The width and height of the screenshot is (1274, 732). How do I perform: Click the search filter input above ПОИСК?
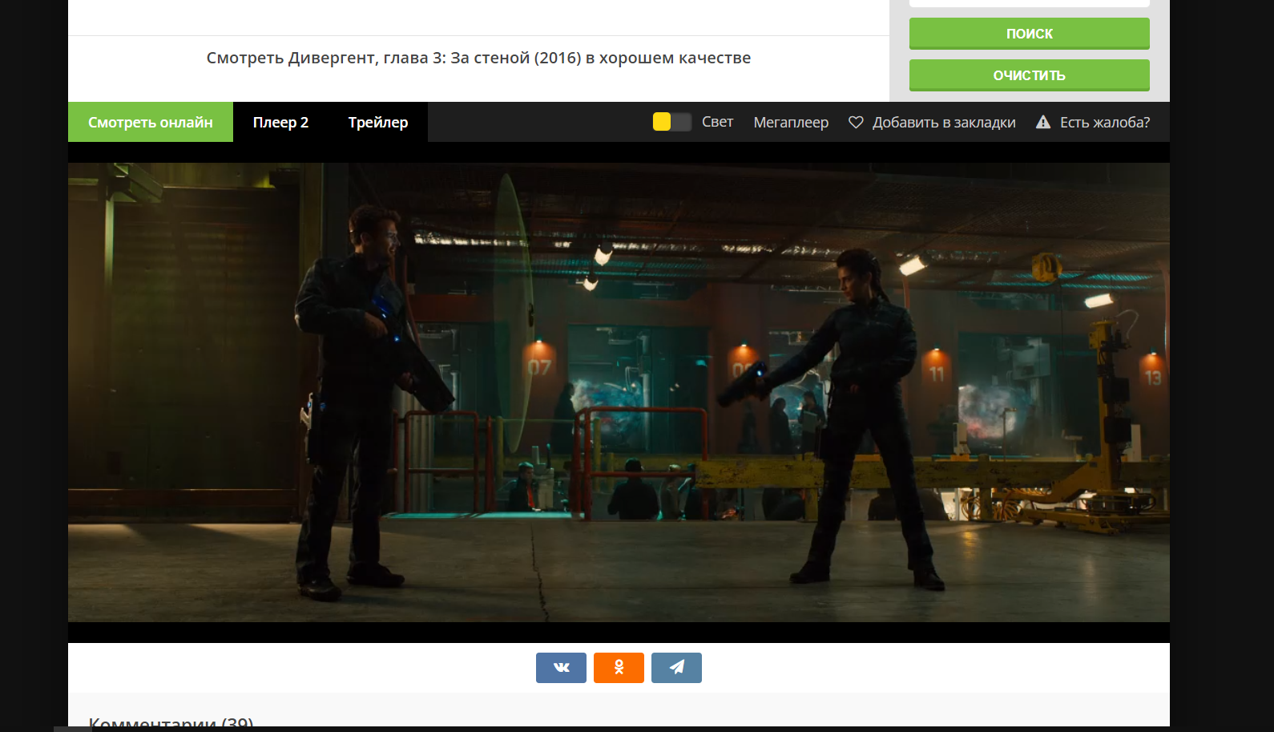1030,3
